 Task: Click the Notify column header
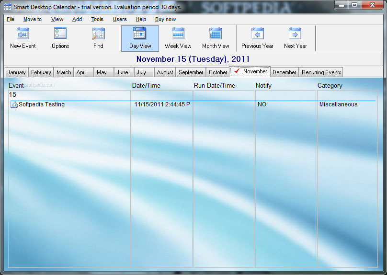click(263, 86)
